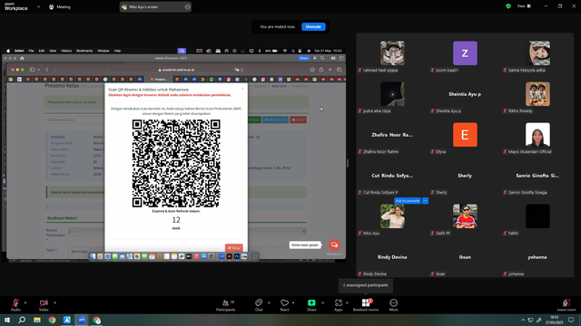Open the Apps icon in toolbar

[339, 302]
